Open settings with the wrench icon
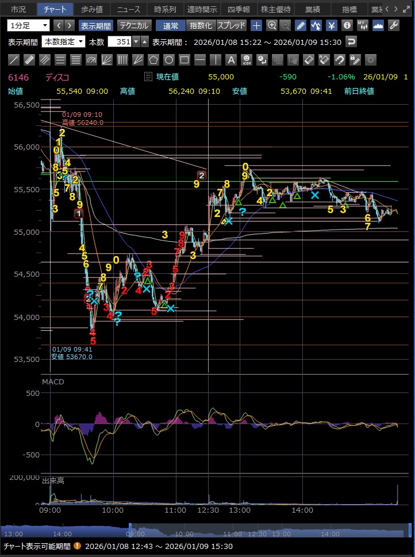415x557 pixels. coord(394,25)
